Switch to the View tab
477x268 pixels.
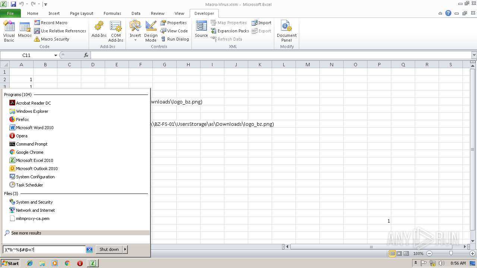pos(180,13)
